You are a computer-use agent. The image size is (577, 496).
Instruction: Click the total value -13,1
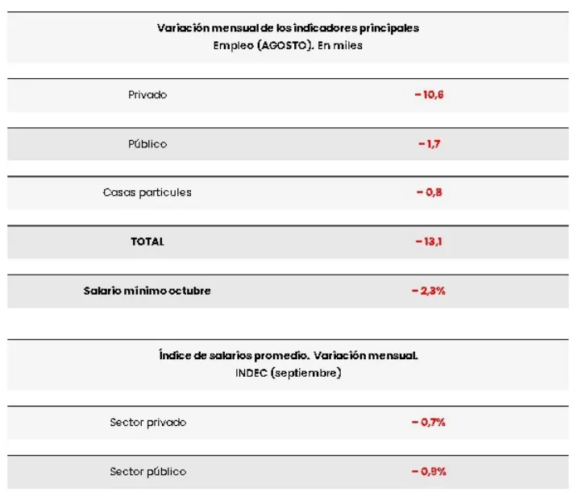click(x=430, y=242)
